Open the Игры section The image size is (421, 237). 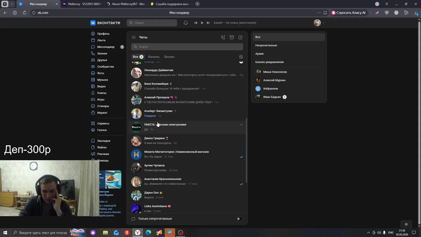tap(101, 99)
